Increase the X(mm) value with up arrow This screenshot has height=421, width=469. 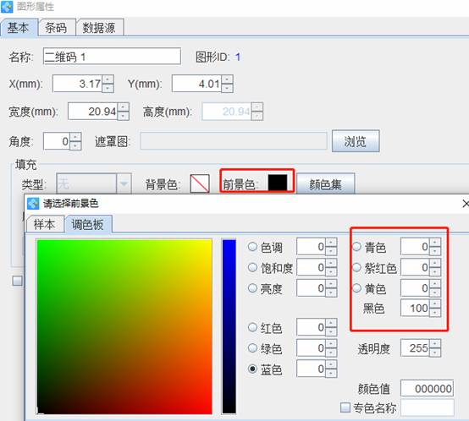(x=108, y=79)
